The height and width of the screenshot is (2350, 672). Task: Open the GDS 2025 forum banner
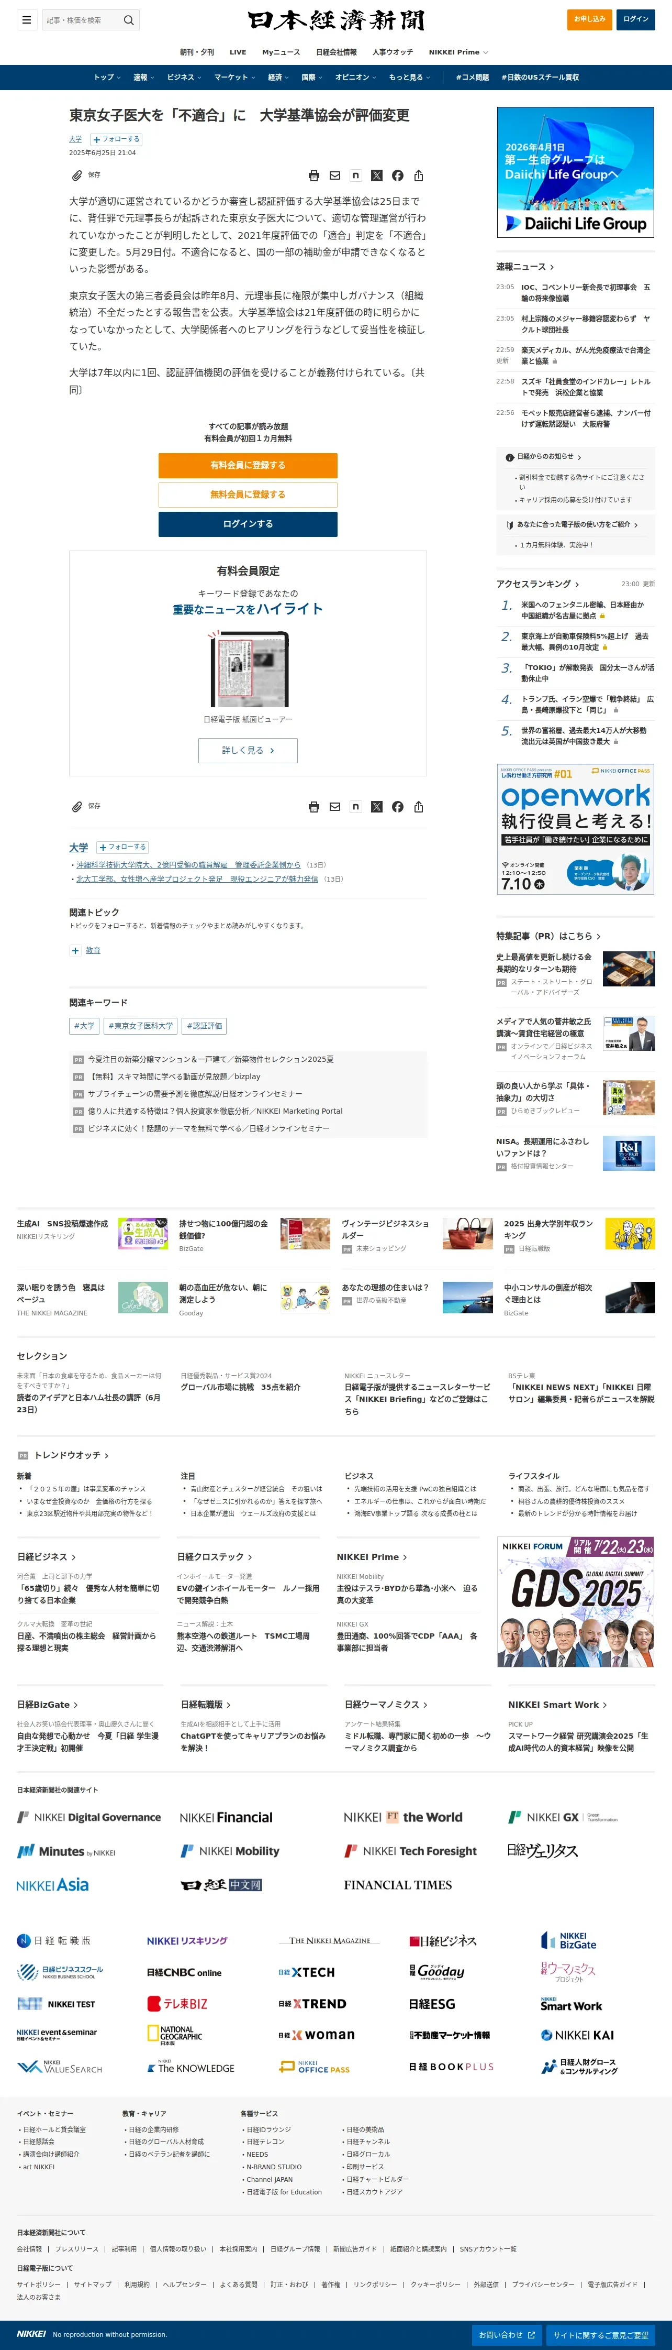pos(575,1603)
